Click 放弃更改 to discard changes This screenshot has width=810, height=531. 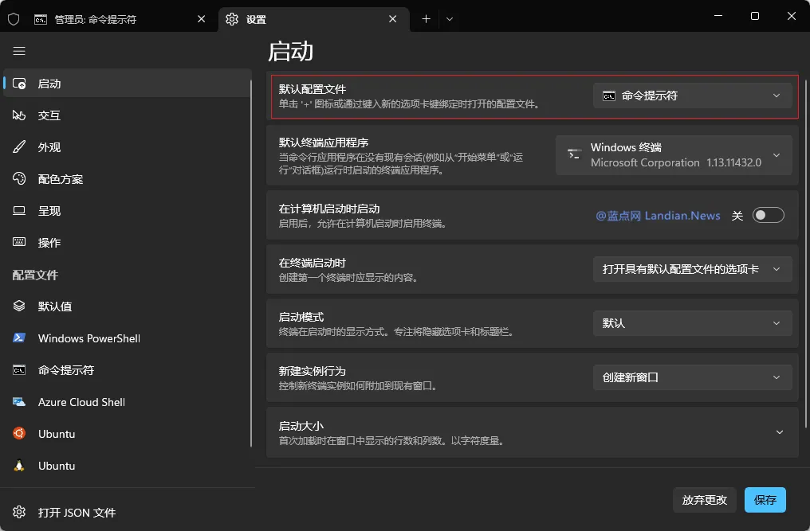704,500
